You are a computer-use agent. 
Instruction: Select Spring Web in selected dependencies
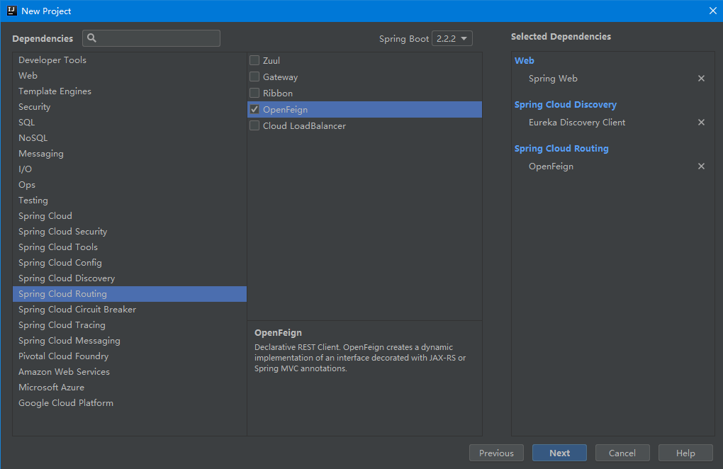coord(553,79)
